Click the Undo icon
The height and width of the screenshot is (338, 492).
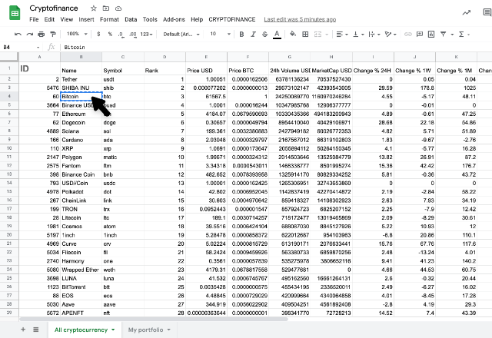click(x=18, y=34)
